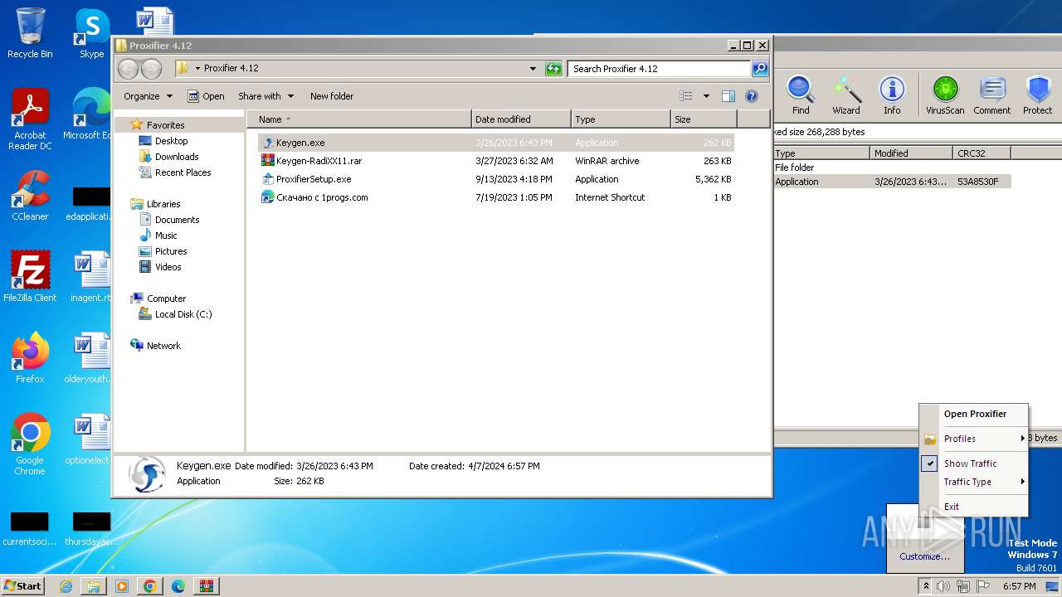Image resolution: width=1062 pixels, height=597 pixels.
Task: Click the Open toolbar button
Action: (206, 96)
